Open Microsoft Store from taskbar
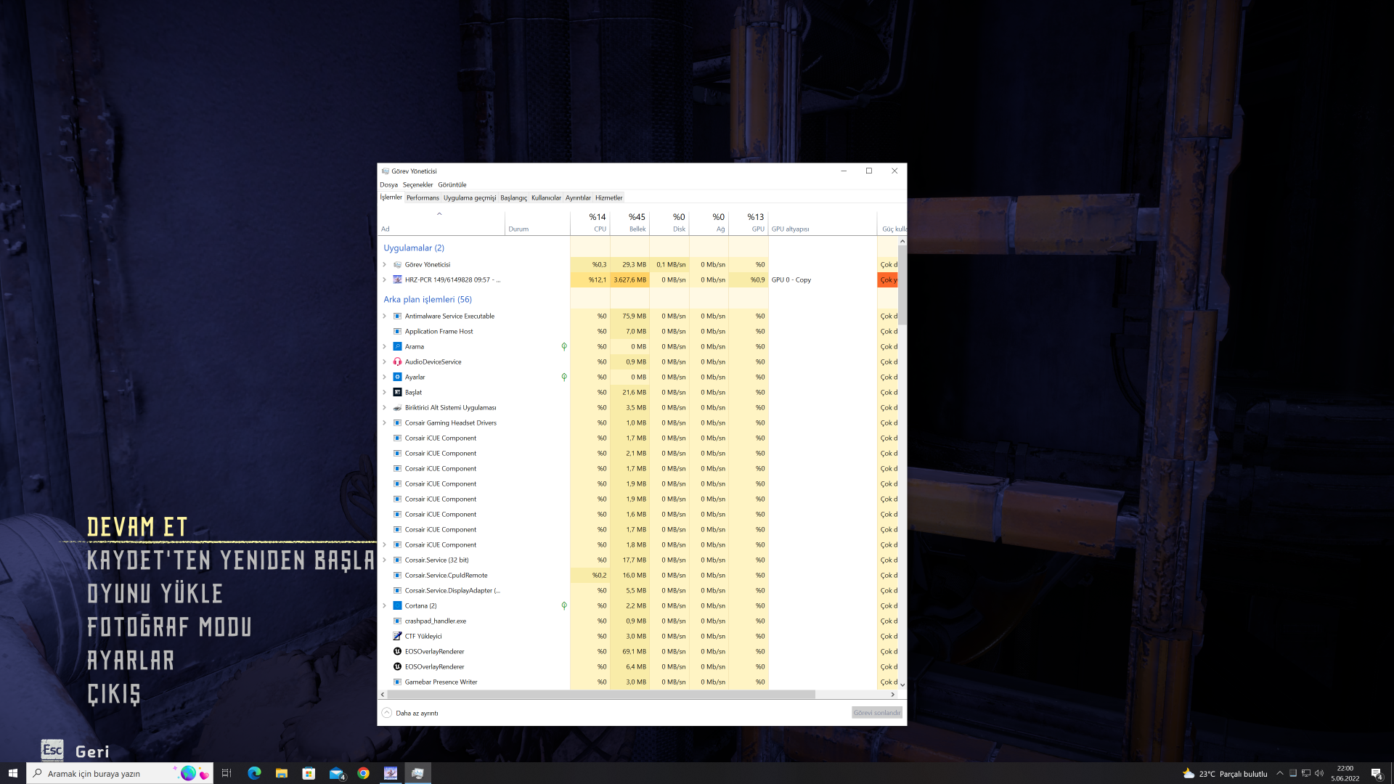Viewport: 1394px width, 784px height. 309,773
